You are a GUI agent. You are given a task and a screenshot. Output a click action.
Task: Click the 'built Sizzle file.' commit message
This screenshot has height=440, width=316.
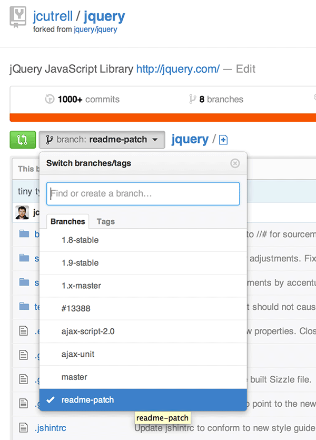(281, 379)
